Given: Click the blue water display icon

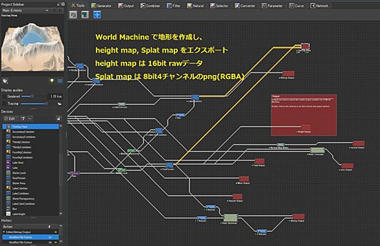Looking at the screenshot, I should click(x=60, y=81).
